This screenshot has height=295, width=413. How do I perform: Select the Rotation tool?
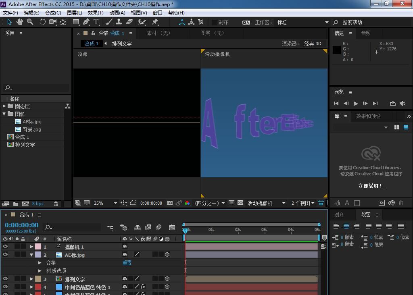pos(42,22)
